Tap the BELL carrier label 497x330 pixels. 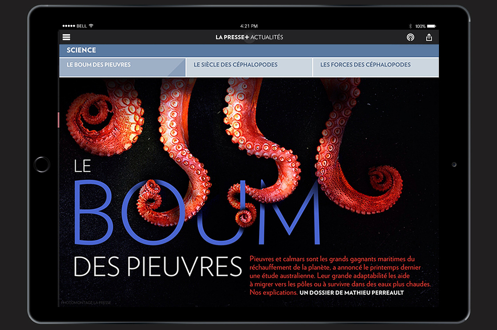click(x=81, y=26)
